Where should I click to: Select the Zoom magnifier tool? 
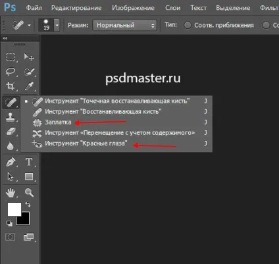pos(29,192)
